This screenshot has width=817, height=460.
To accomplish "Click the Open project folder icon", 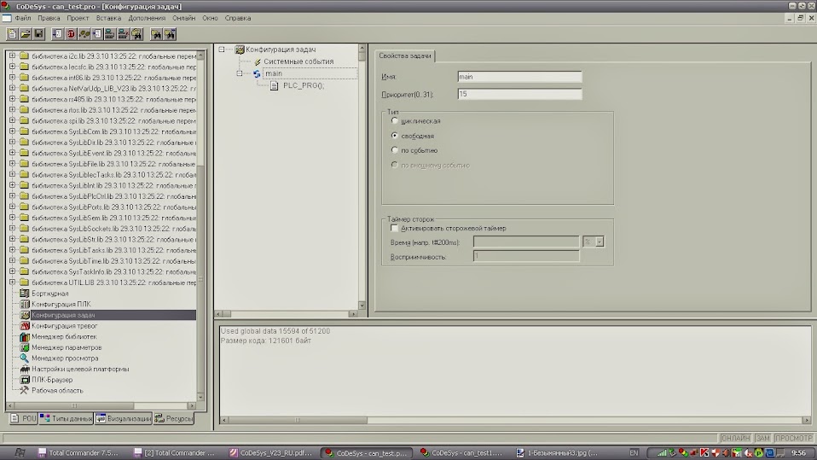I will (25, 34).
